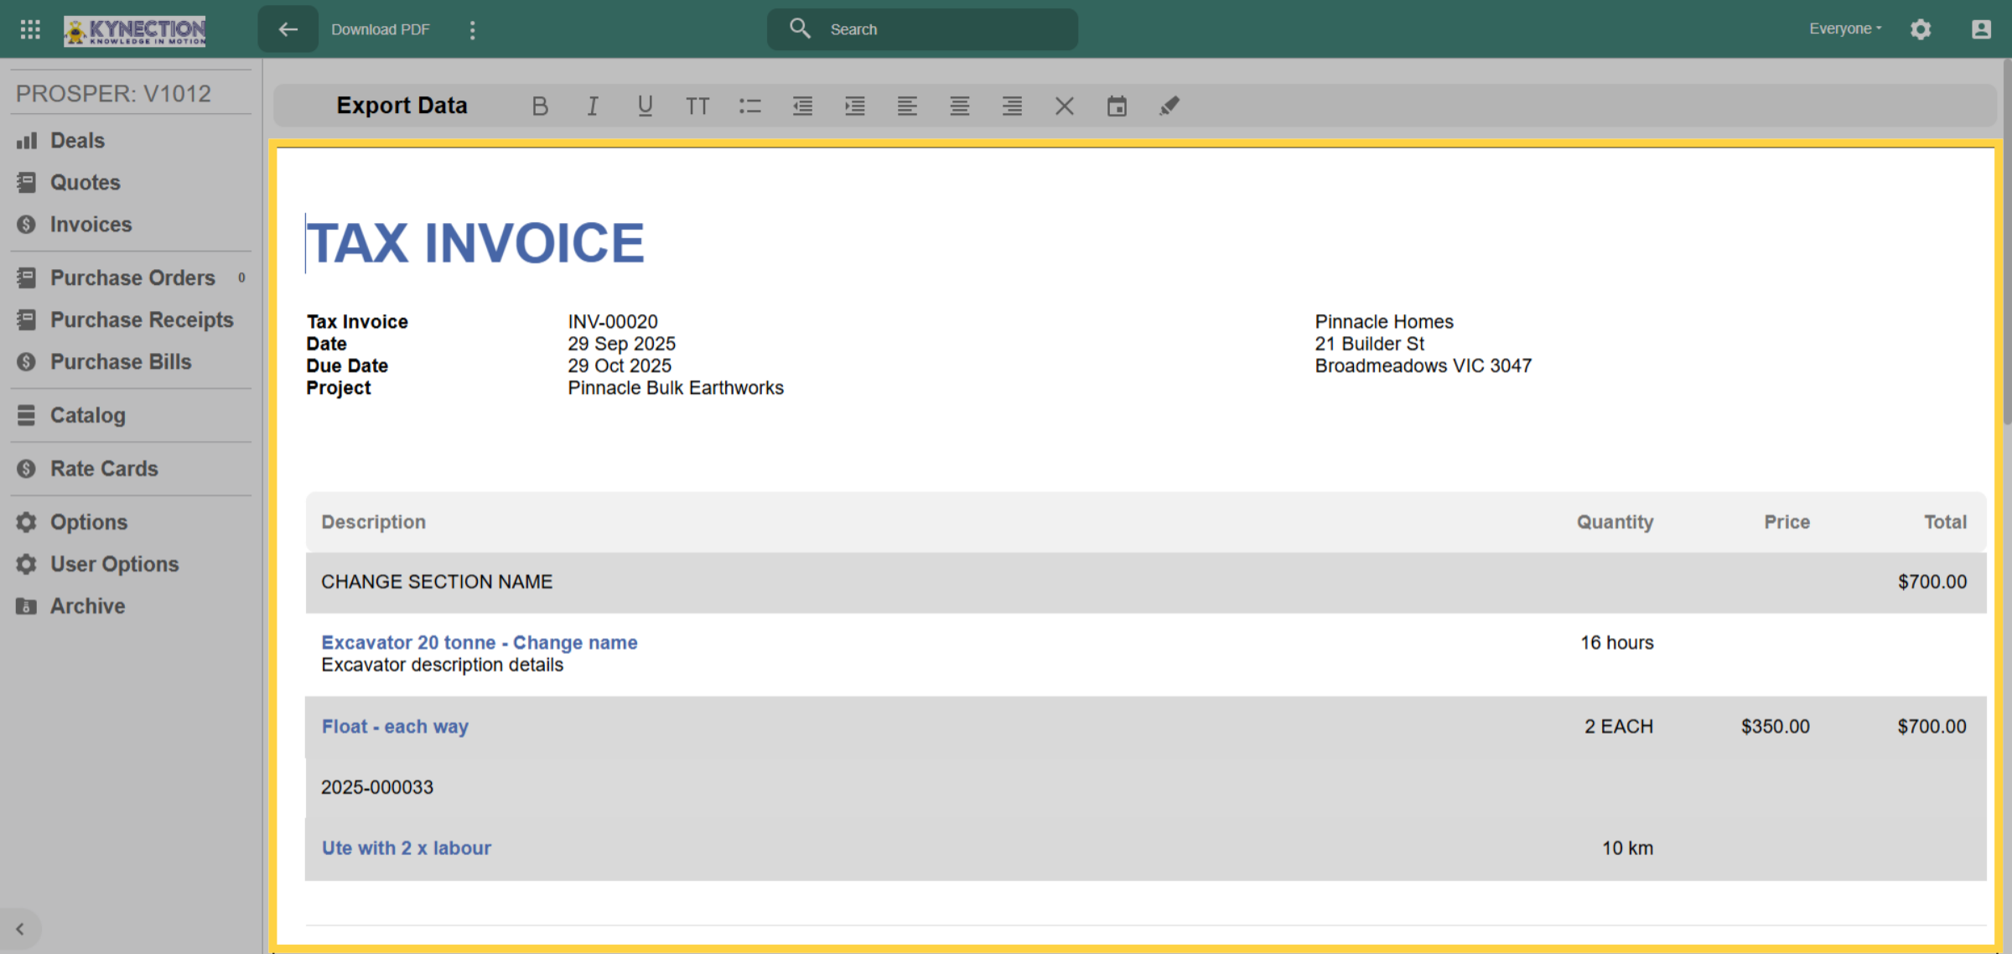Click PROSPER: V1012 title
This screenshot has width=2012, height=954.
pyautogui.click(x=113, y=93)
